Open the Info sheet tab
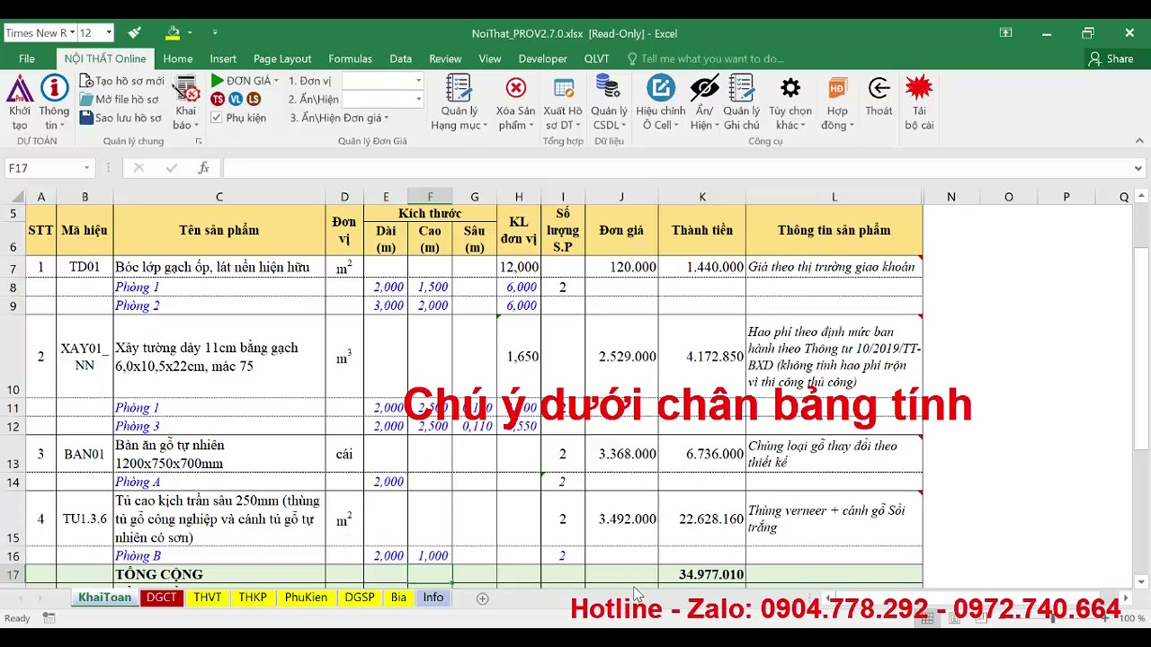1151x647 pixels. 433,598
